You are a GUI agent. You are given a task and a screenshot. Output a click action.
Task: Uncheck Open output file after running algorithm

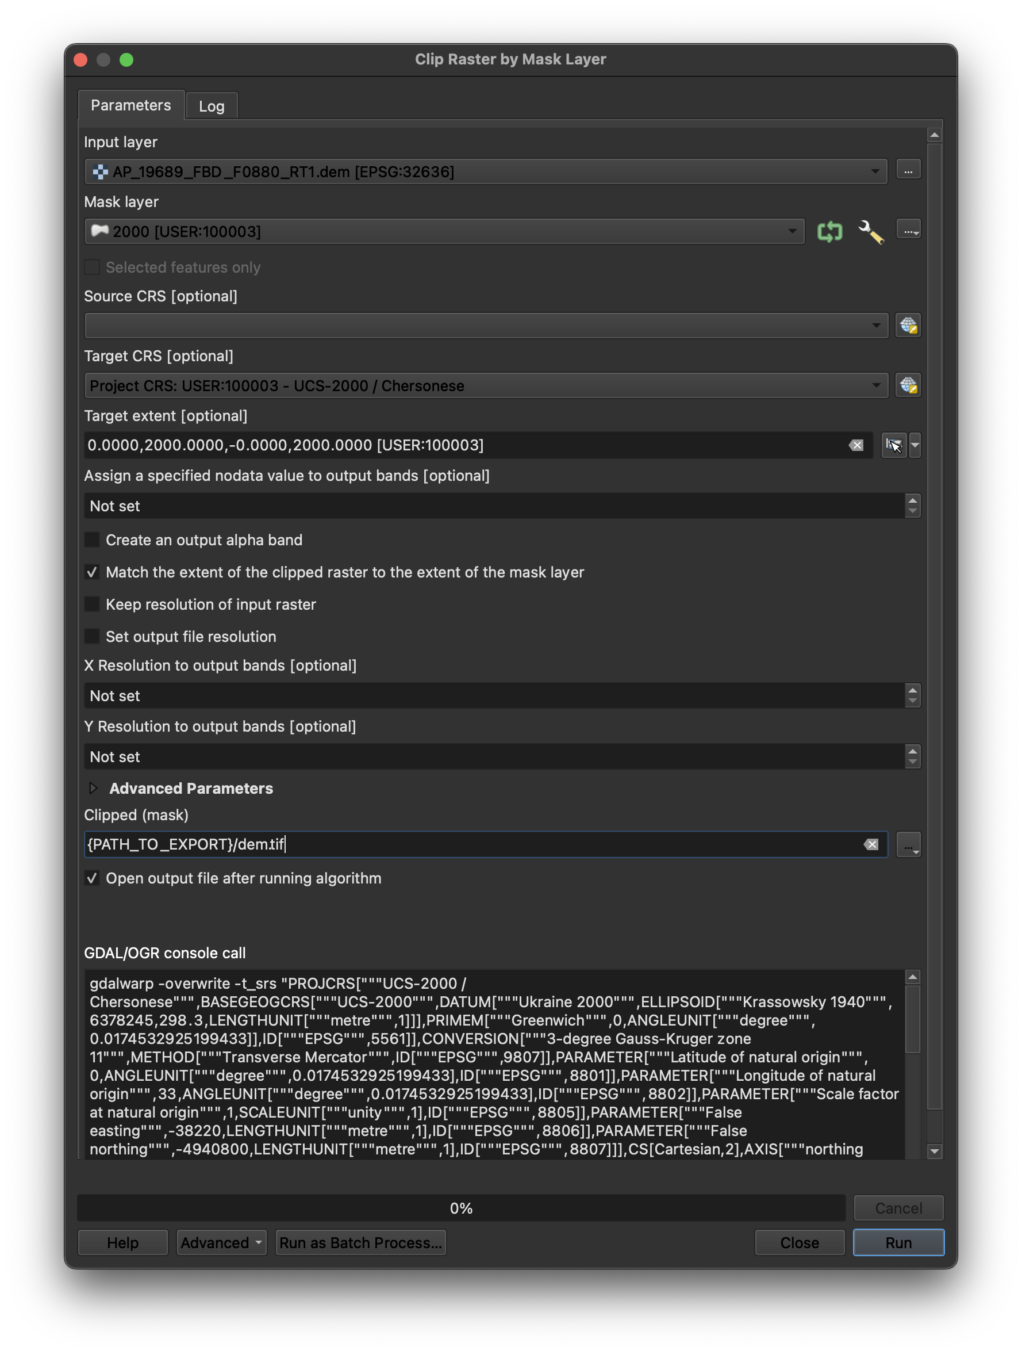pyautogui.click(x=92, y=878)
